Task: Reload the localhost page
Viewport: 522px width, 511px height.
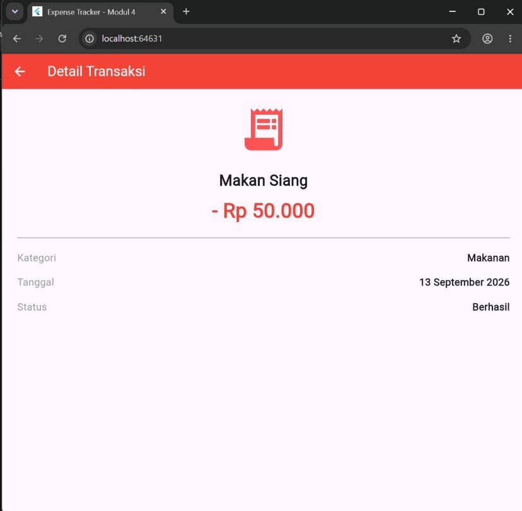Action: pyautogui.click(x=62, y=38)
